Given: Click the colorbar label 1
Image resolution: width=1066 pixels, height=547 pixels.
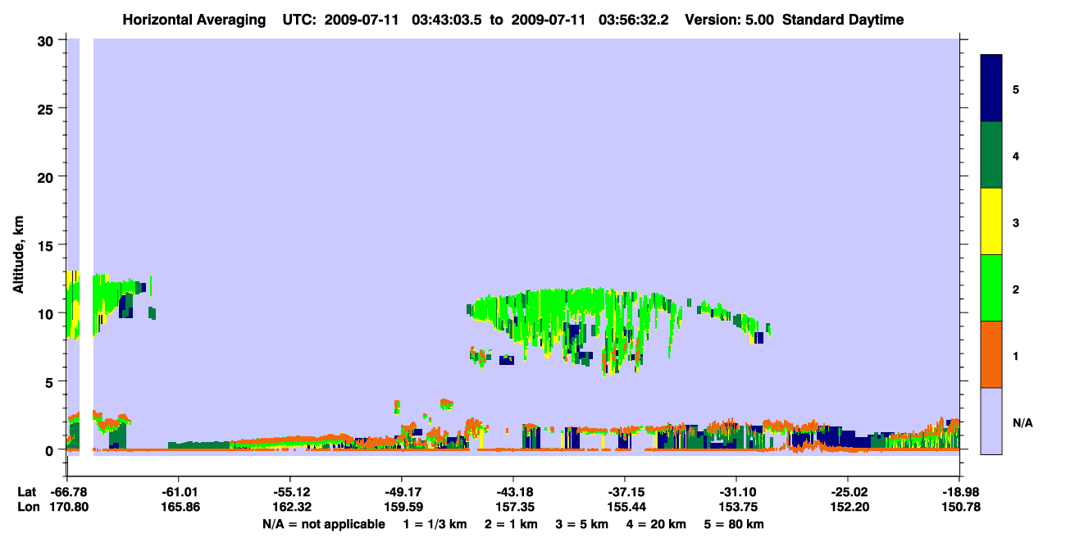Looking at the screenshot, I should pos(1015,356).
